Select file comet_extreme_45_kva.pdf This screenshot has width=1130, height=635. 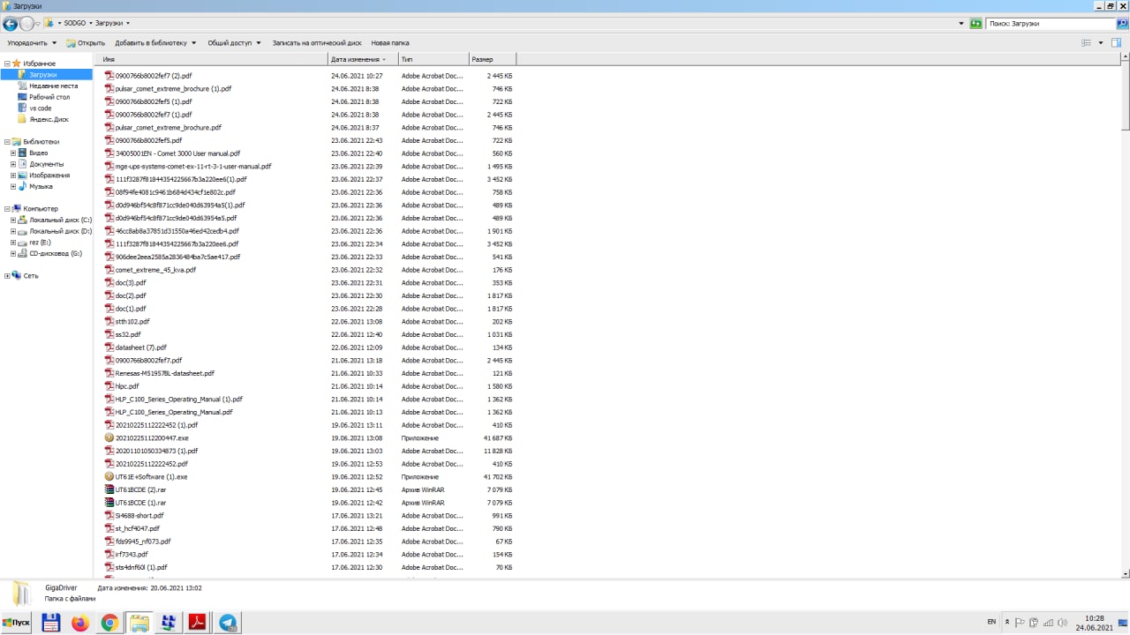[x=155, y=270]
